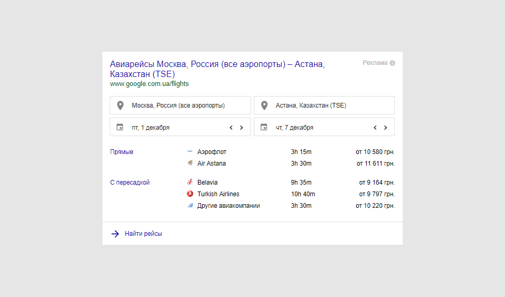Select the Turkish Airlines name
The width and height of the screenshot is (505, 297).
point(218,194)
